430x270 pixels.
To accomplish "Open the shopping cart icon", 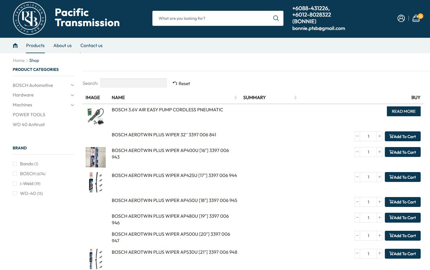I will [416, 18].
